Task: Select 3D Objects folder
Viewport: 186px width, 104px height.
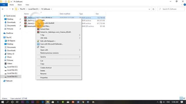Action: (11, 41)
